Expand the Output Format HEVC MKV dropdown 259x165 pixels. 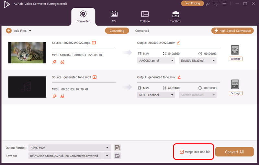(x=70, y=147)
